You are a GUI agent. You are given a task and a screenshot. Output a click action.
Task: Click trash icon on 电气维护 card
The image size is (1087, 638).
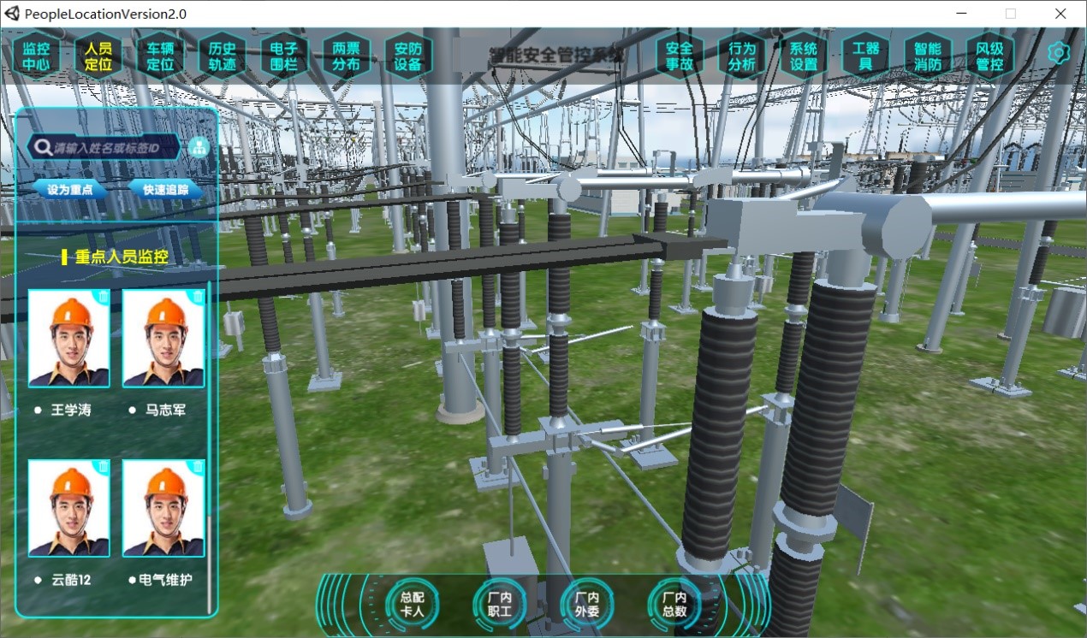pos(198,467)
